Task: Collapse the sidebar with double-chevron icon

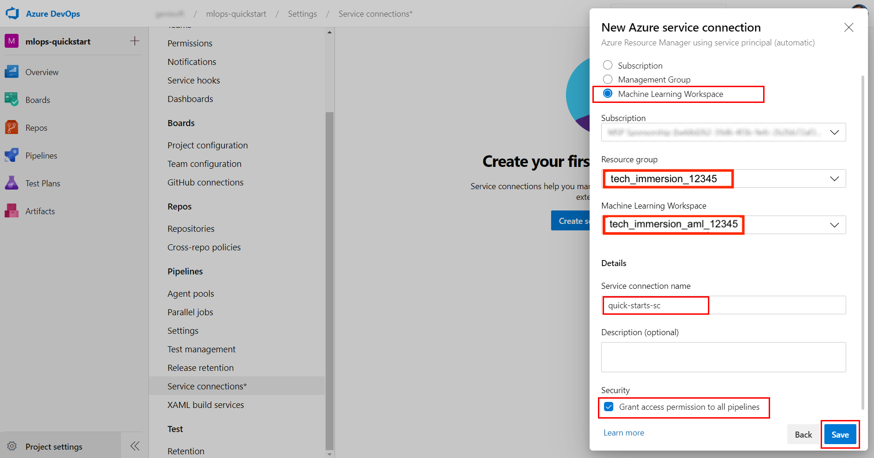Action: click(x=135, y=446)
